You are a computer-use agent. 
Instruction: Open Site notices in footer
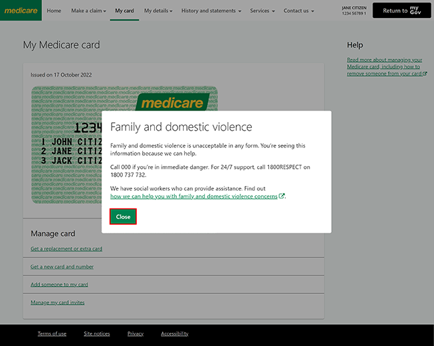click(97, 333)
